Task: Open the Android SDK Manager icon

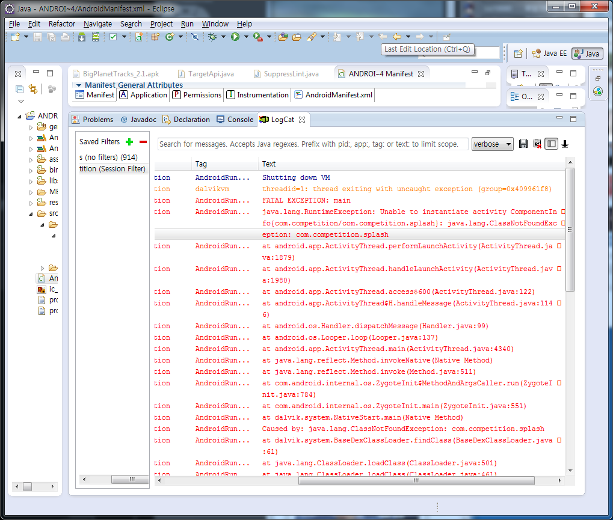Action: pyautogui.click(x=82, y=37)
